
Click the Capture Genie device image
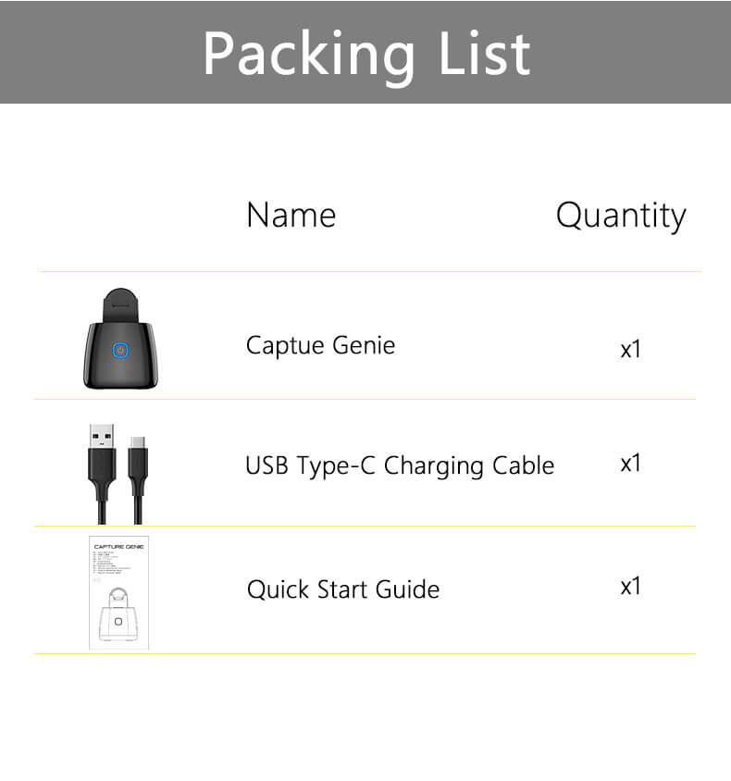[120, 339]
